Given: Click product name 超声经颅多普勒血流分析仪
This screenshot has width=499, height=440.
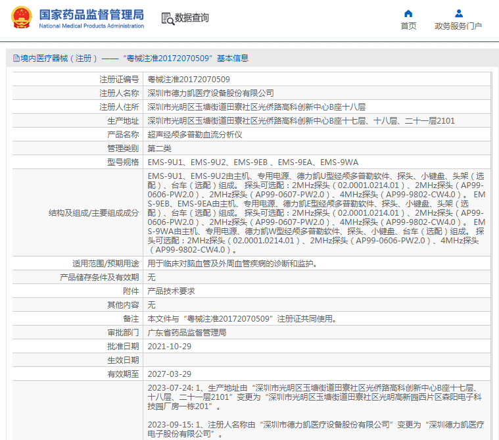Looking at the screenshot, I should 195,134.
